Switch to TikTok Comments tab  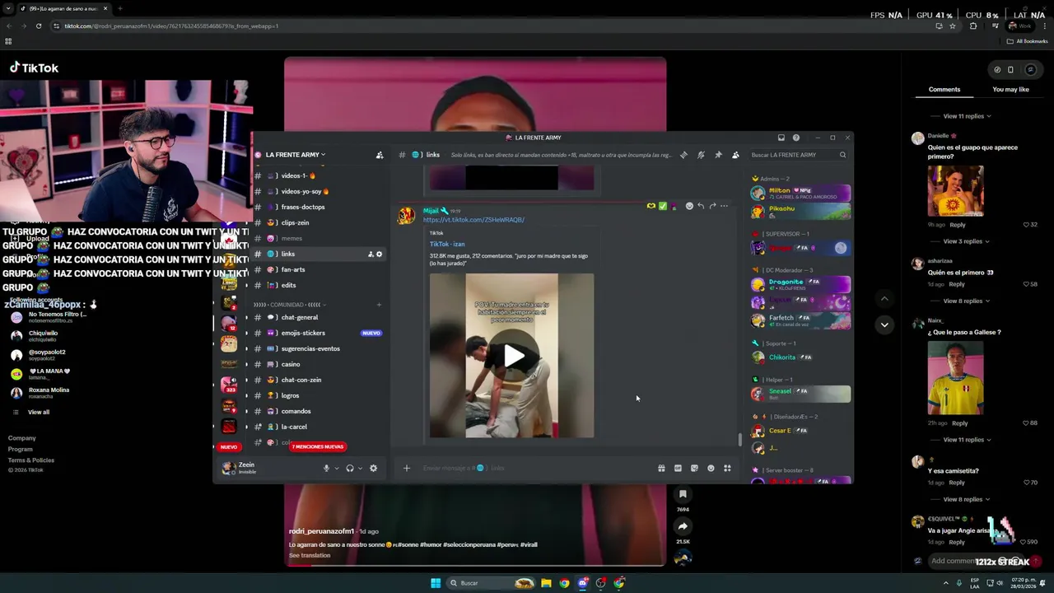click(x=944, y=89)
